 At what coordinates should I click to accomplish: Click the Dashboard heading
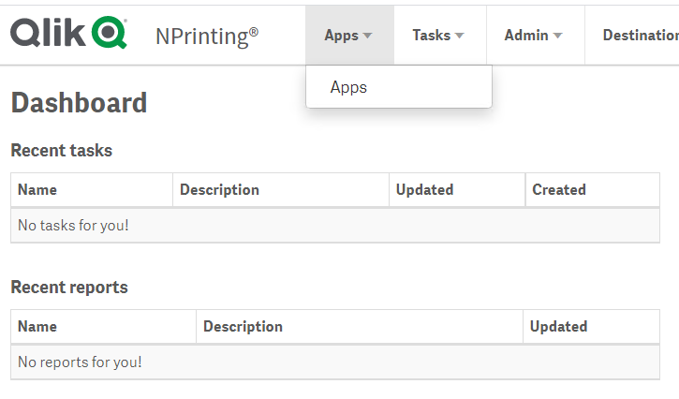[x=79, y=103]
